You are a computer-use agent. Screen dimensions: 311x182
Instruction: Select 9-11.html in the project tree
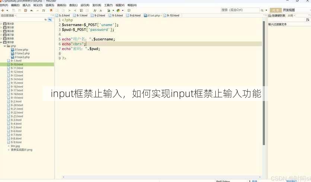point(17,68)
